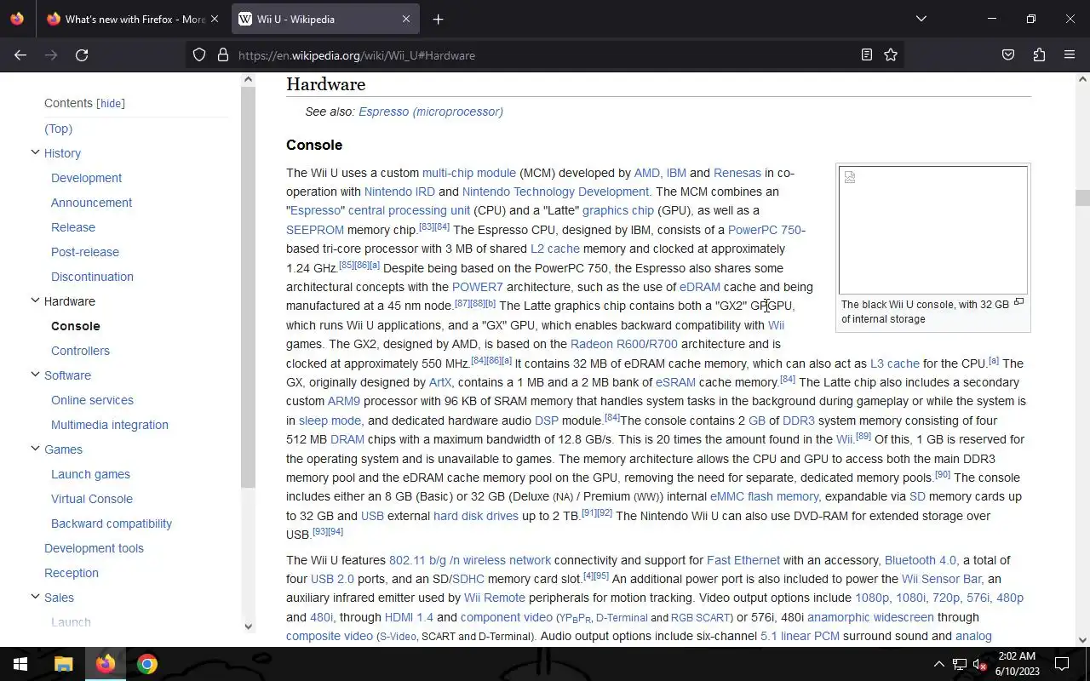The height and width of the screenshot is (681, 1090).
Task: Hide the table of contents
Action: coord(111,103)
